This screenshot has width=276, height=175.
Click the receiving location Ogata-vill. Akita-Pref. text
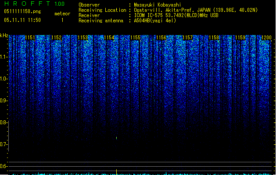tap(196, 10)
